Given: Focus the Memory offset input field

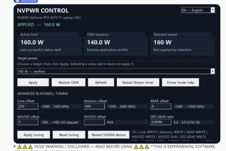Looking at the screenshot, I should (x=94, y=106).
